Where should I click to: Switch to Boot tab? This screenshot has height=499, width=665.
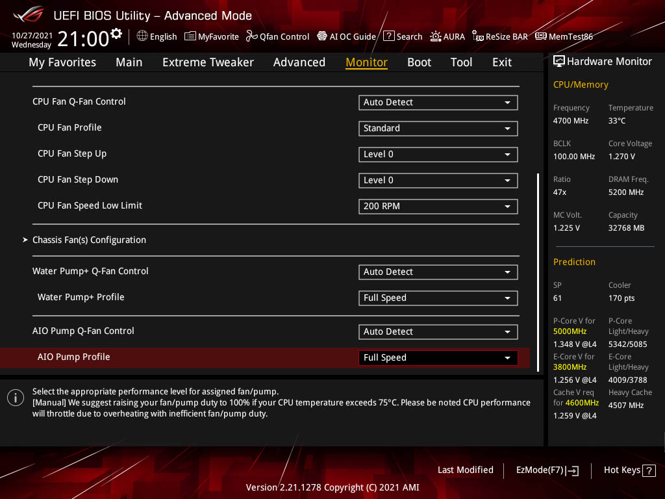point(419,62)
